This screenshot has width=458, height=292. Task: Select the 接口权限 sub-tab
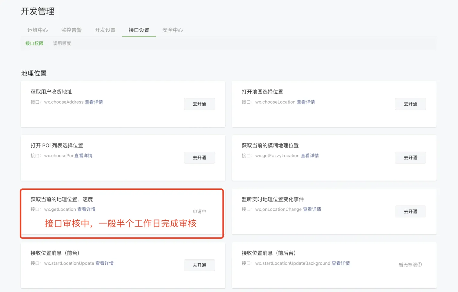(x=34, y=44)
